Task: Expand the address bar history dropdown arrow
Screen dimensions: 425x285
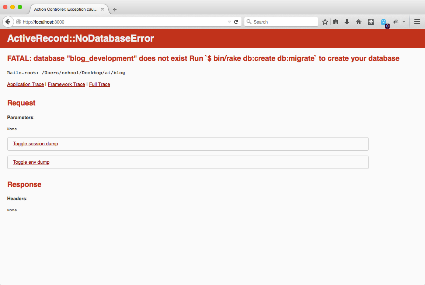Action: click(x=229, y=22)
